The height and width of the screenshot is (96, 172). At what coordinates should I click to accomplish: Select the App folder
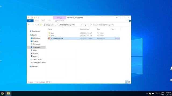(84, 33)
